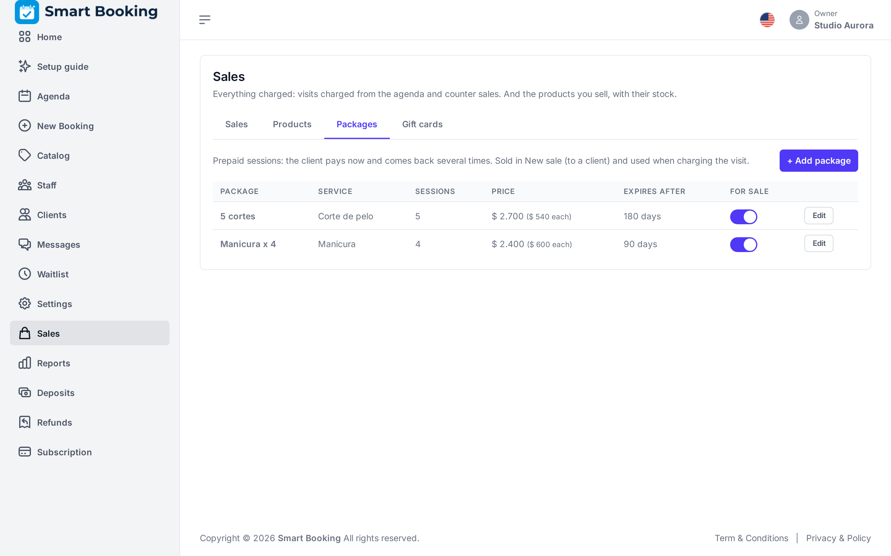Switch to the Gift cards tab
Screen dimensions: 891x556
[422, 124]
